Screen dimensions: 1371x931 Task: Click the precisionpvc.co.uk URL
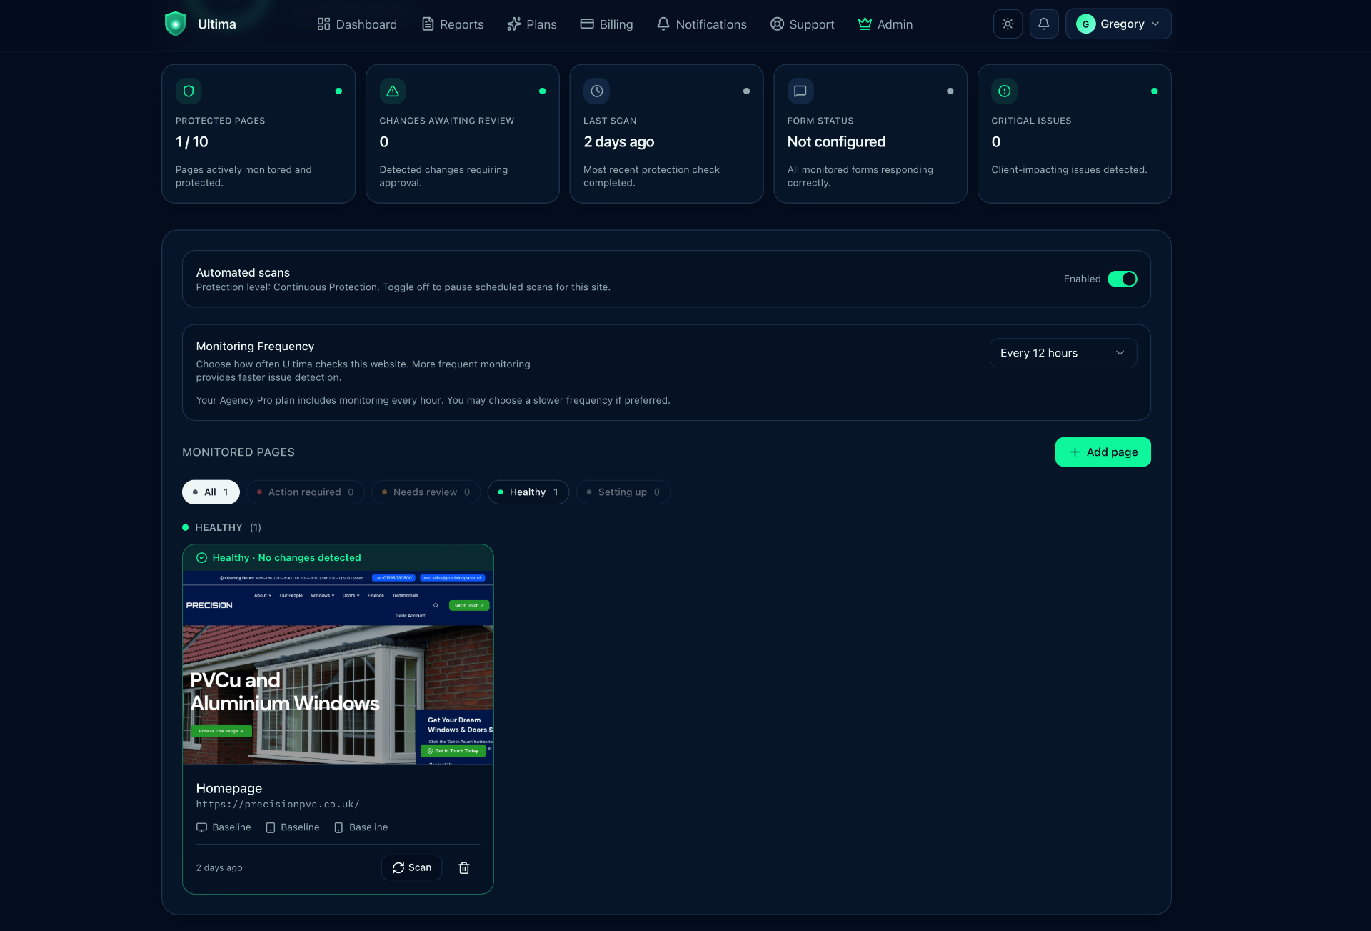(278, 804)
